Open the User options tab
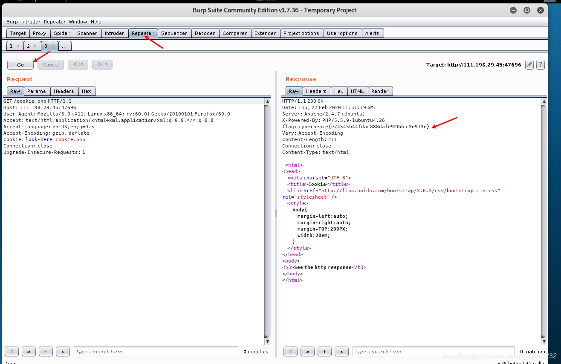Image resolution: width=561 pixels, height=364 pixels. click(x=342, y=33)
